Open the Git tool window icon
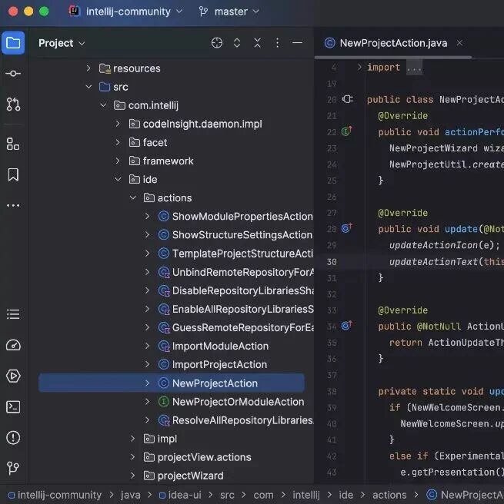 (x=13, y=468)
